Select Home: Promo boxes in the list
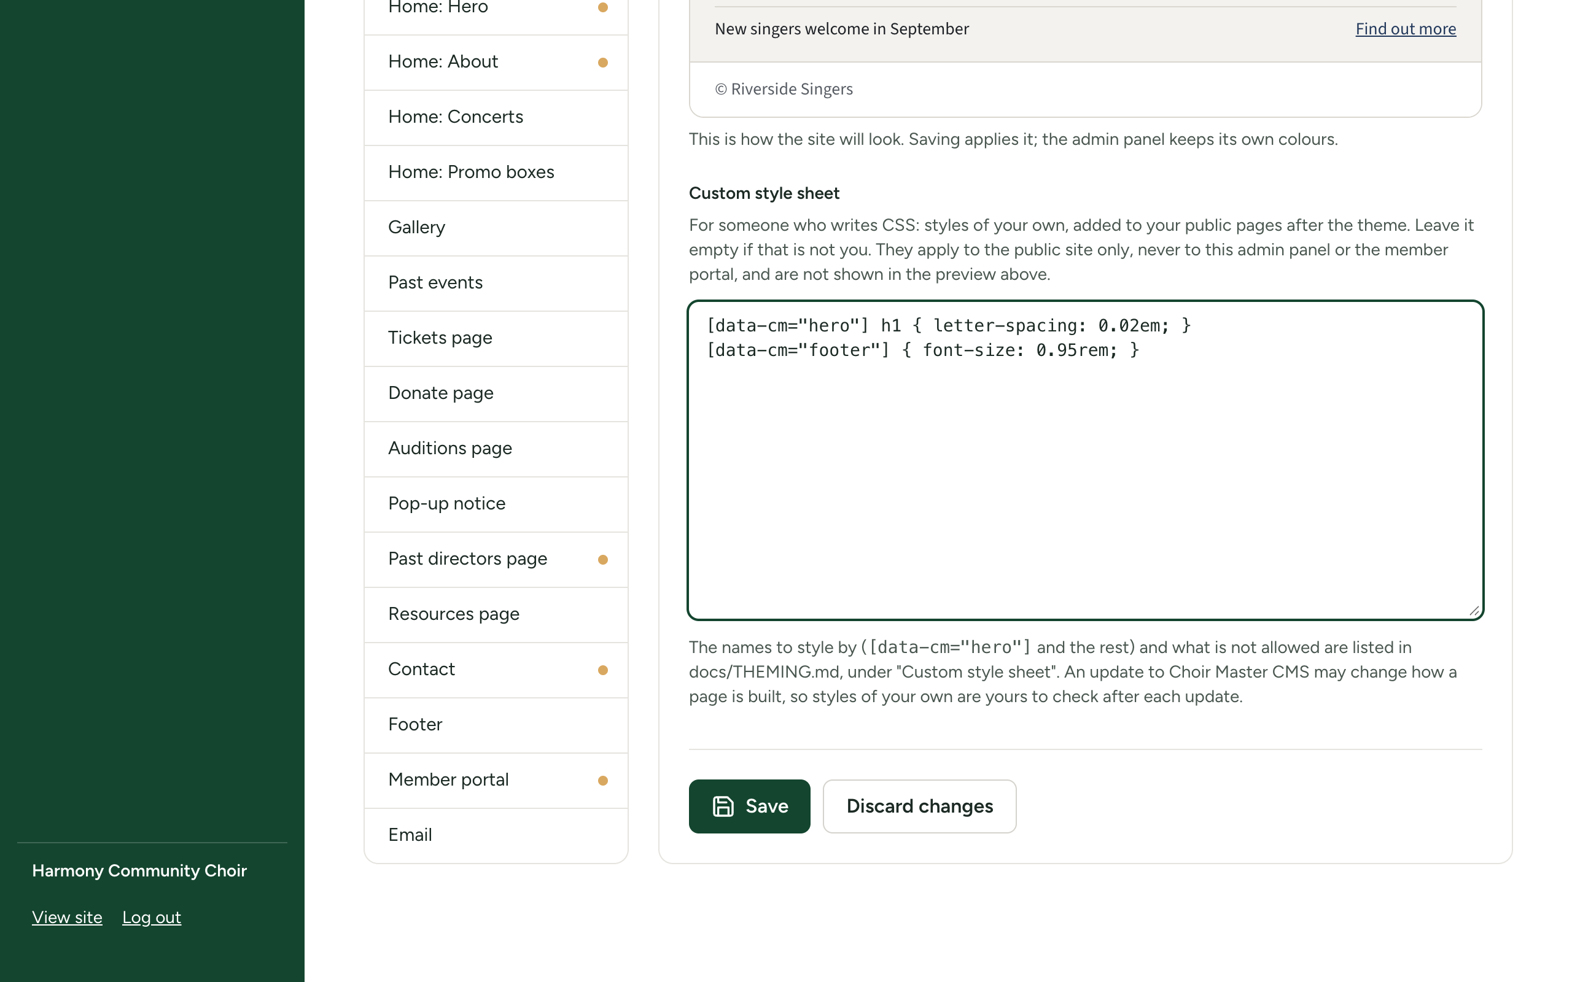Image resolution: width=1572 pixels, height=982 pixels. (496, 172)
